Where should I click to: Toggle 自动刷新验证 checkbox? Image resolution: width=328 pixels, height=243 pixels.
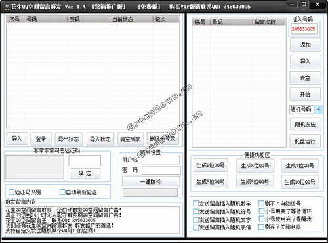[62, 192]
